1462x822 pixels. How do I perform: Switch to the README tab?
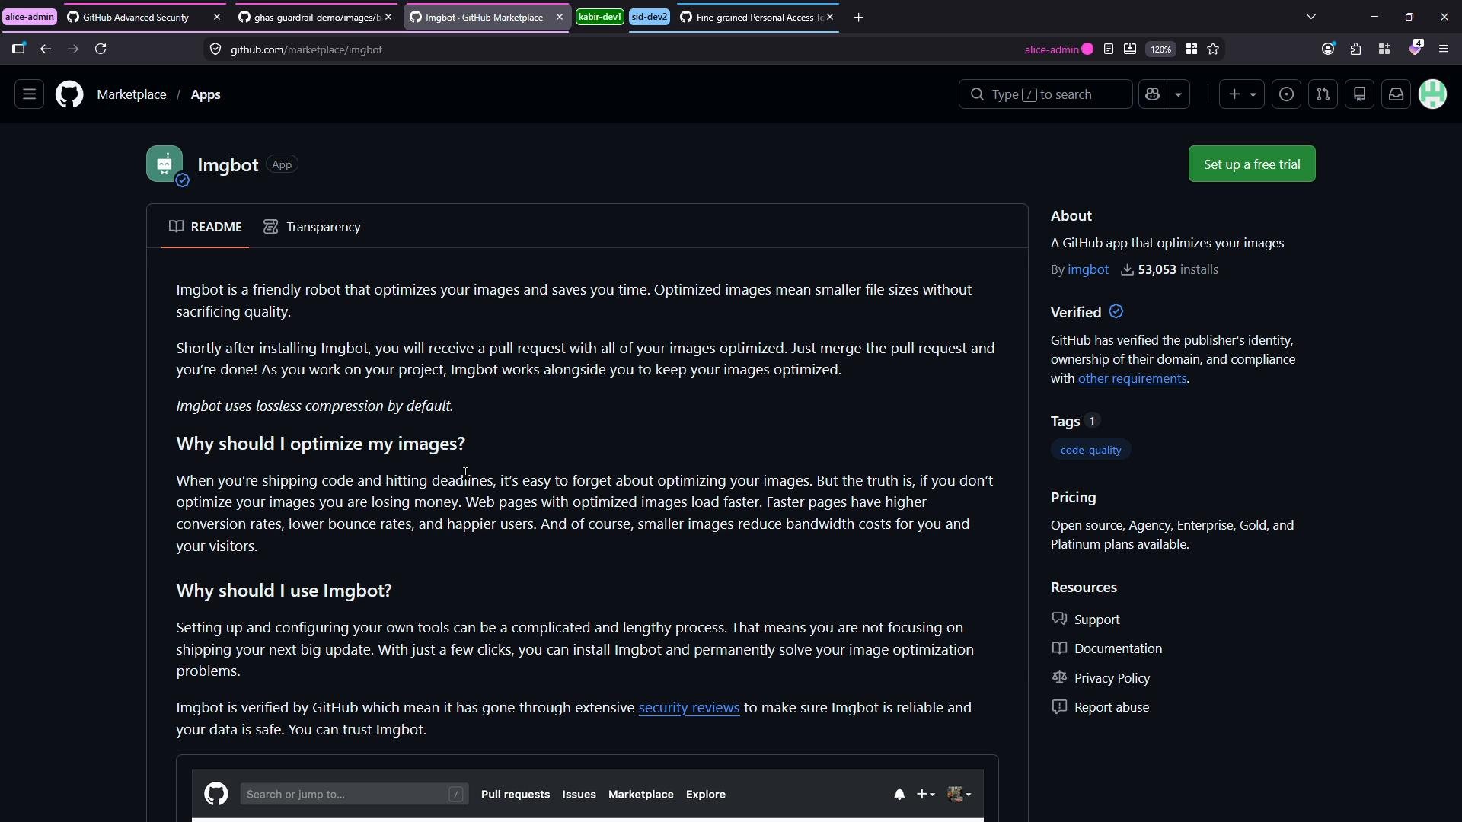pos(206,227)
